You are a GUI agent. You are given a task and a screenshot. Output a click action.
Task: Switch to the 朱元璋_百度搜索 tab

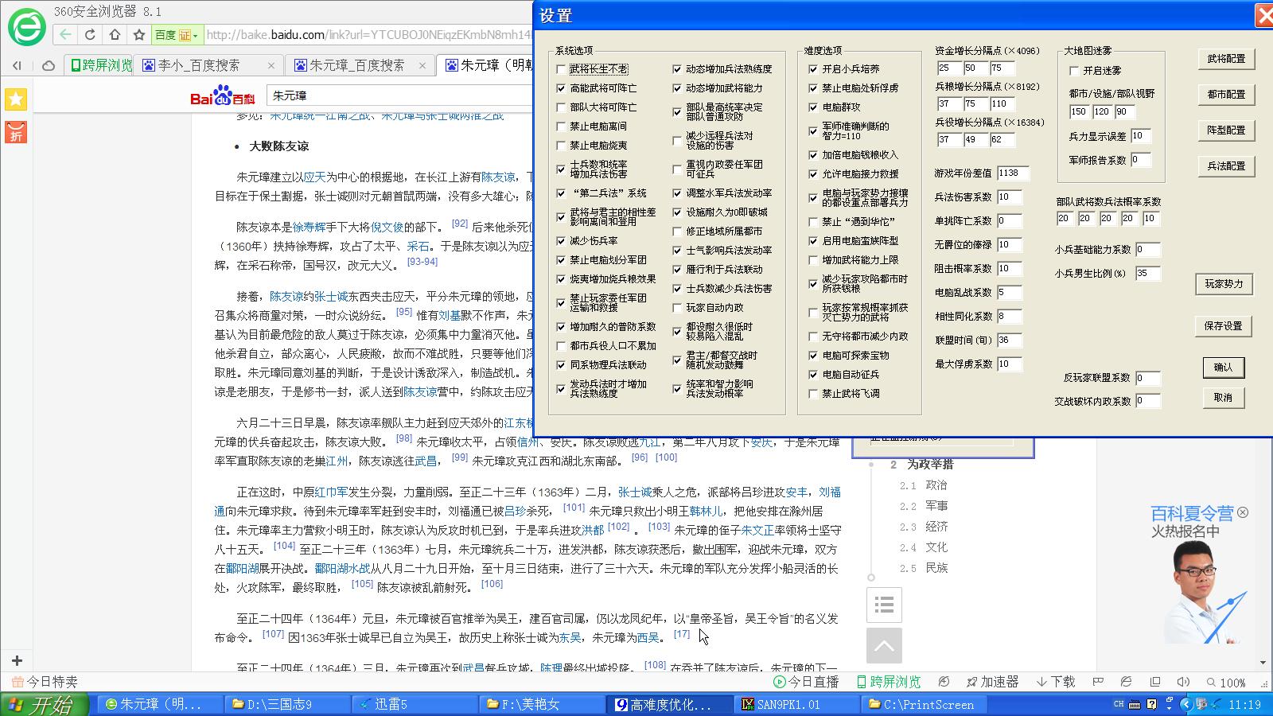(x=356, y=65)
